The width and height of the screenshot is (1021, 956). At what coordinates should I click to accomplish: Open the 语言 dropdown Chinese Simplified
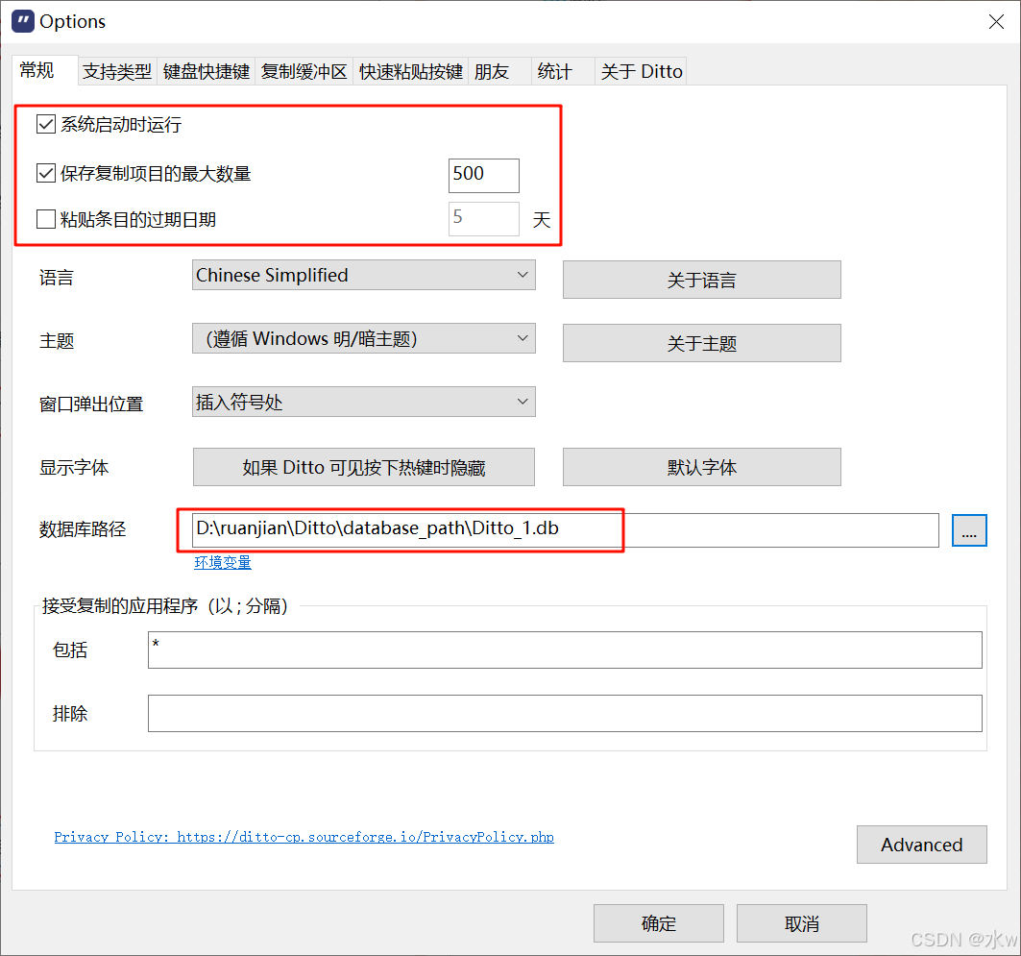(364, 275)
